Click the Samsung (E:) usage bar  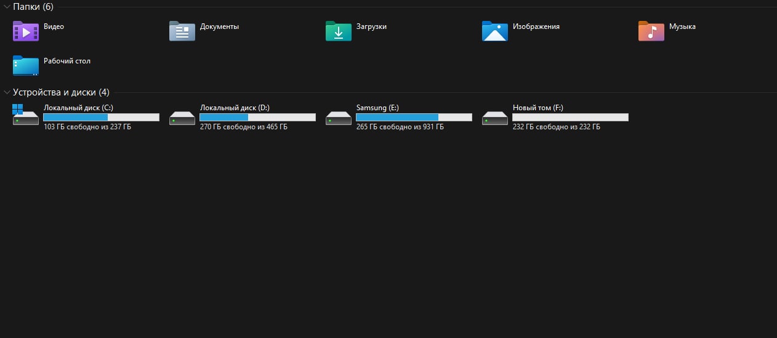(x=414, y=117)
